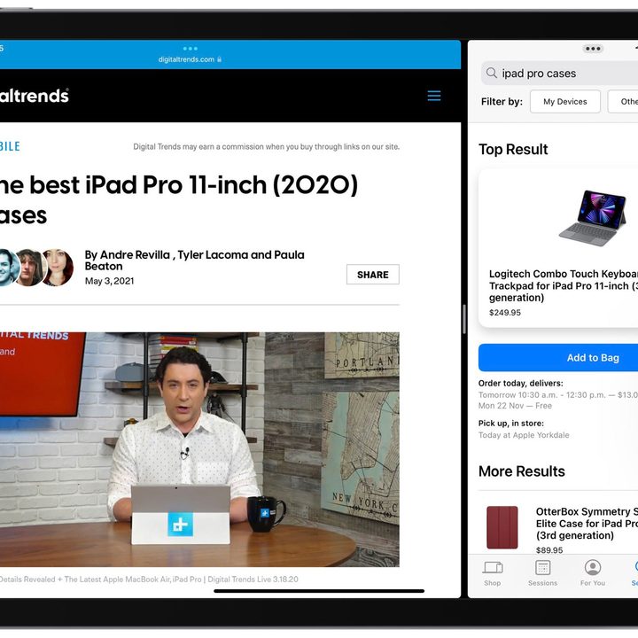Click the SHARE button
Viewport: 638px width, 638px height.
point(373,275)
